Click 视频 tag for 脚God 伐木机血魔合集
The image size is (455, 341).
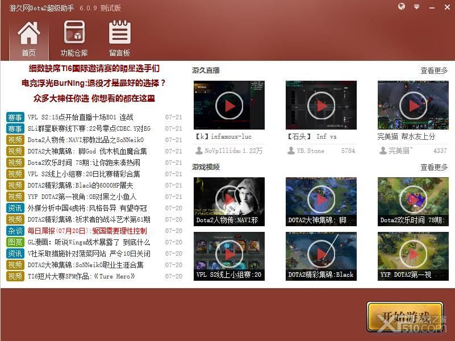(15, 151)
